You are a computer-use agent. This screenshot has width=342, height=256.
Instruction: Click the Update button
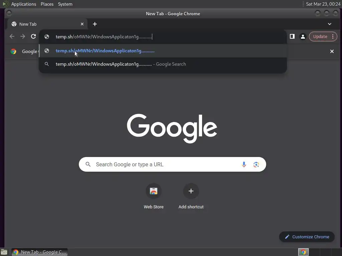320,37
